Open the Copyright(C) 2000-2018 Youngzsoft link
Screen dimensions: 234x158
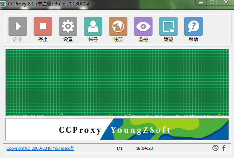click(x=40, y=148)
